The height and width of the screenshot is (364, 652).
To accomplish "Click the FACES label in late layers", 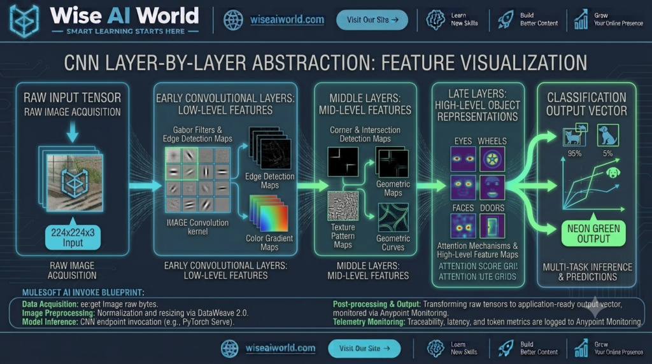I will pyautogui.click(x=463, y=207).
